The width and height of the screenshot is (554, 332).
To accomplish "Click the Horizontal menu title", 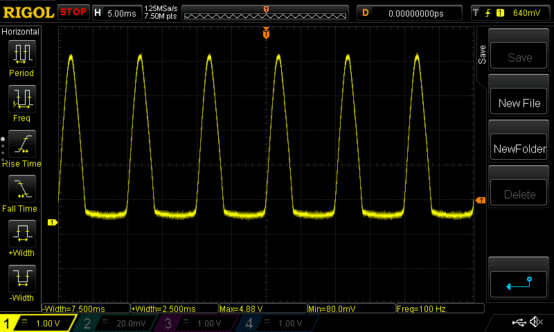I will click(20, 31).
